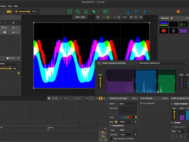Click the orange projector output icon
The height and width of the screenshot is (142, 189).
tap(9, 11)
